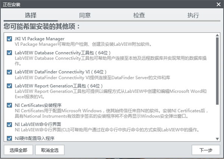Switch to the 同意 tab
This screenshot has height=159, width=224.
[x=85, y=16]
